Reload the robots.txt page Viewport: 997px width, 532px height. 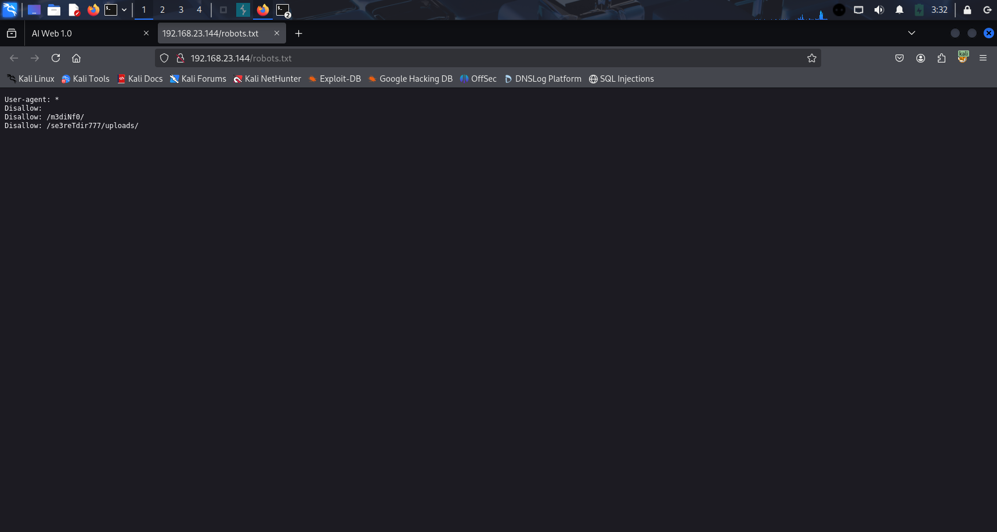(x=56, y=58)
